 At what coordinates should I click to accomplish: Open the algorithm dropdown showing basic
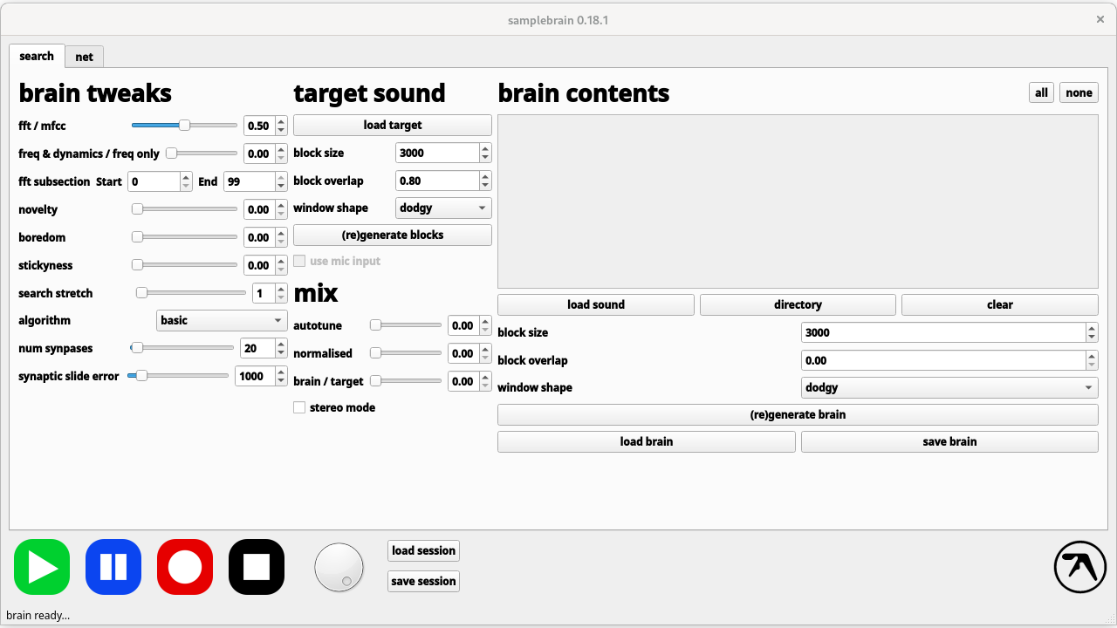click(x=222, y=321)
